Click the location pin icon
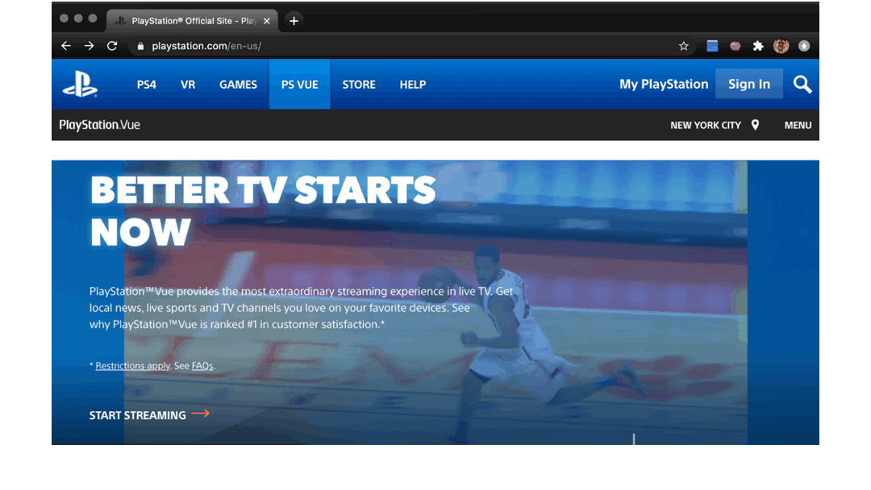Screen dimensions: 871x490 [755, 125]
